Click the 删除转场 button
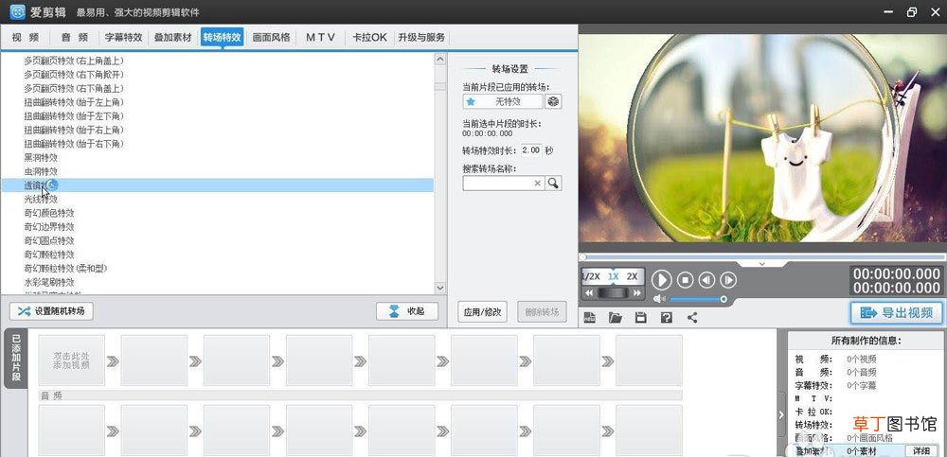The height and width of the screenshot is (457, 947). 542,312
